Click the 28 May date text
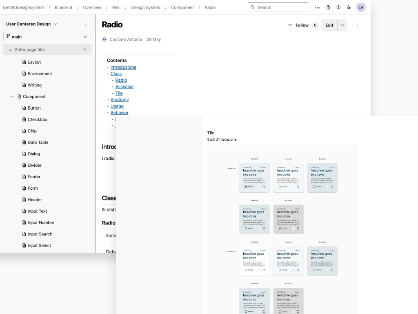 153,40
